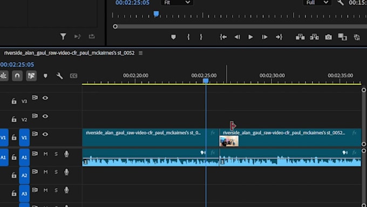This screenshot has width=367, height=207.
Task: Mute track A3
Action: pyautogui.click(x=46, y=190)
